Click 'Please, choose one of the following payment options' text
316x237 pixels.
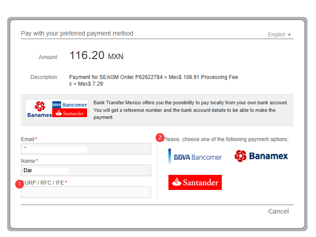(226, 139)
